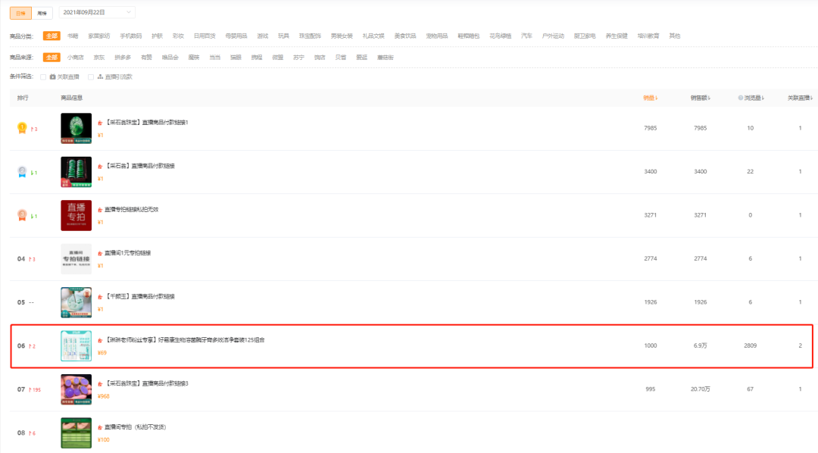This screenshot has width=818, height=453.
Task: Filter category by 养生保健
Action: tap(616, 36)
